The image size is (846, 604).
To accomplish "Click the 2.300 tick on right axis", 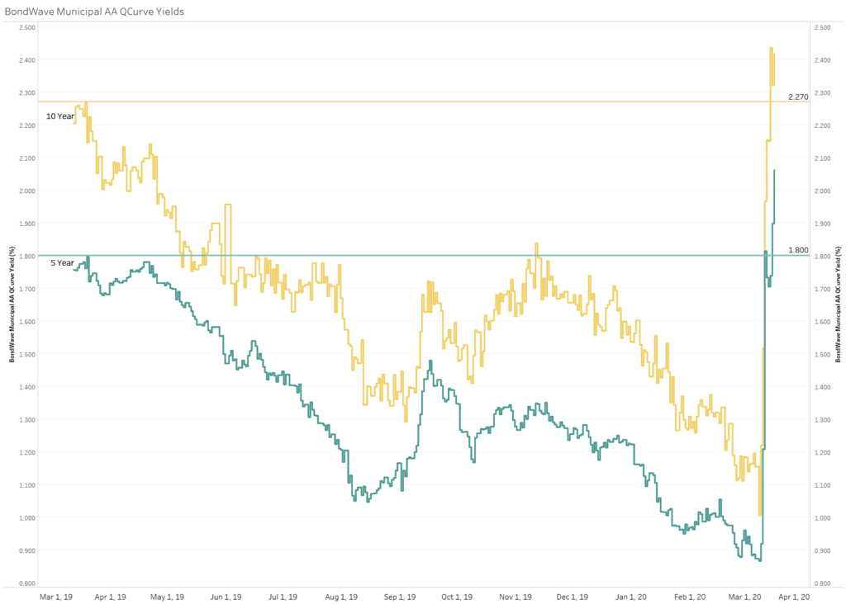I will coord(822,93).
